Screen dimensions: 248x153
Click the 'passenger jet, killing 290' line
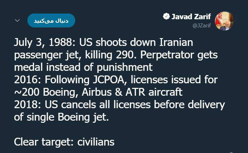116,55
